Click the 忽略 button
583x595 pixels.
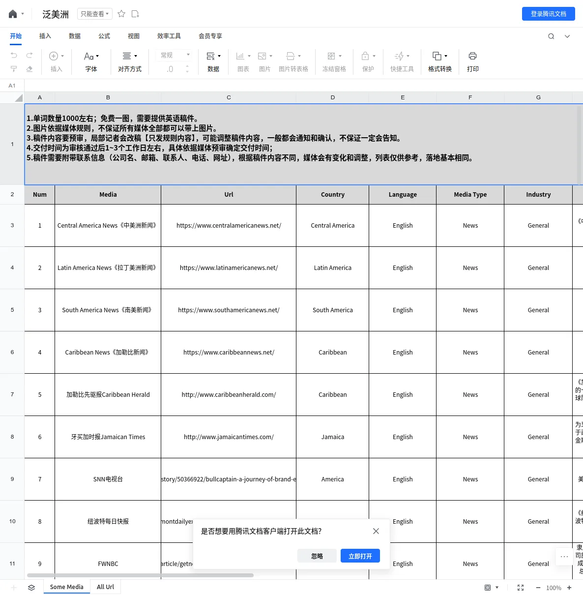click(317, 556)
